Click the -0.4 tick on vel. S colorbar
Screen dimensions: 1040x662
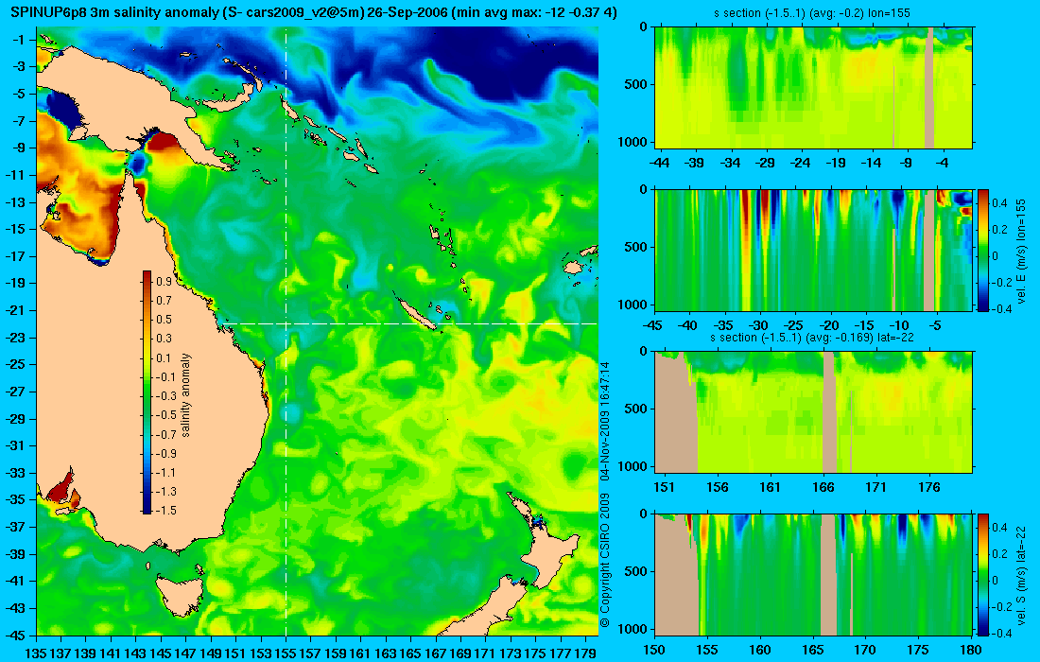click(1001, 632)
